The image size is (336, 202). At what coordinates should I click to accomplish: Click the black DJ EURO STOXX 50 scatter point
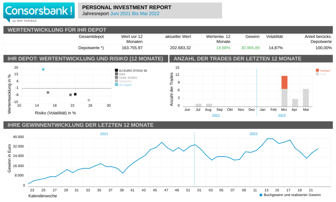click(75, 94)
